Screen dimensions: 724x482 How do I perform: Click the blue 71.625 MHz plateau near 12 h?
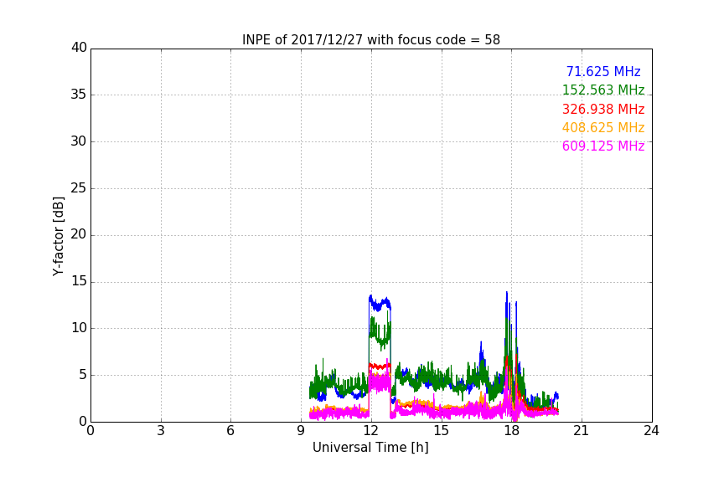[x=380, y=304]
